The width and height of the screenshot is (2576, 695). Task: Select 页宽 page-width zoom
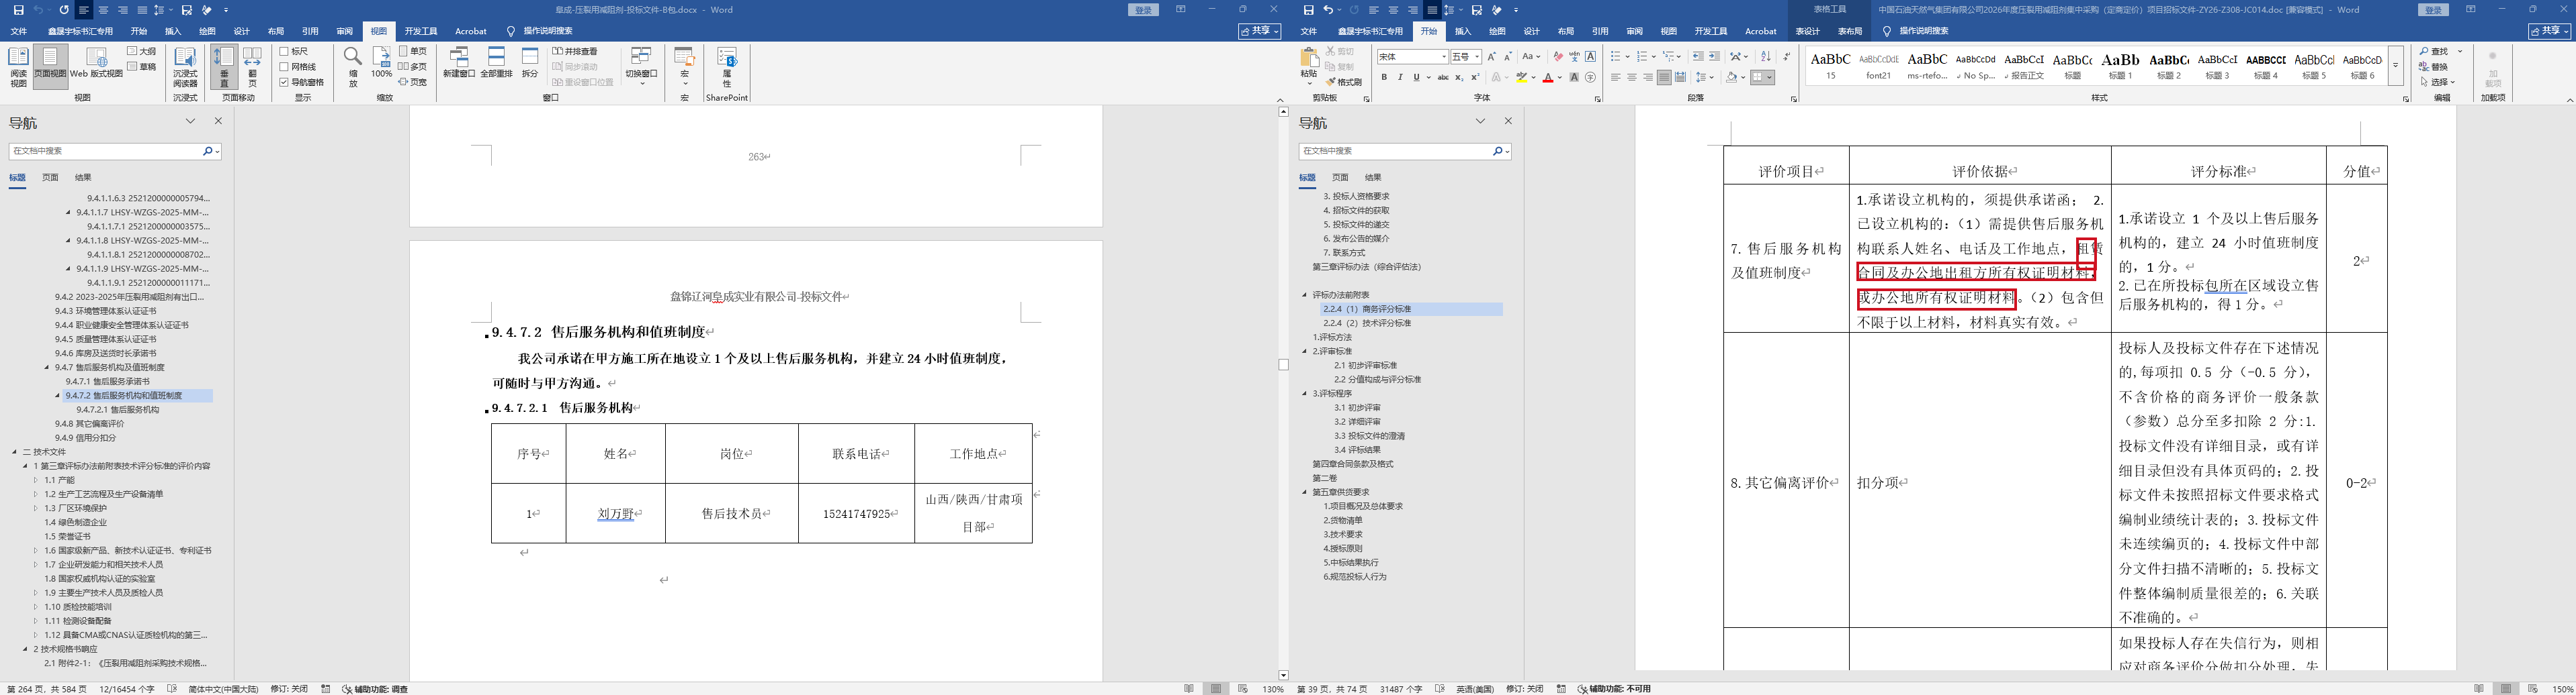tap(413, 82)
